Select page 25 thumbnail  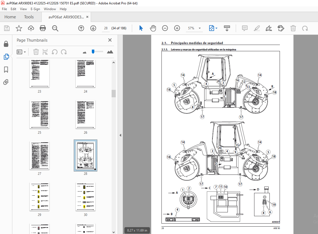tap(39, 114)
